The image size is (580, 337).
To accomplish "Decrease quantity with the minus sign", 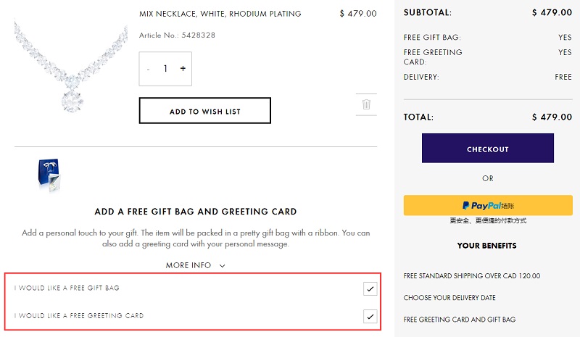I will coord(149,69).
